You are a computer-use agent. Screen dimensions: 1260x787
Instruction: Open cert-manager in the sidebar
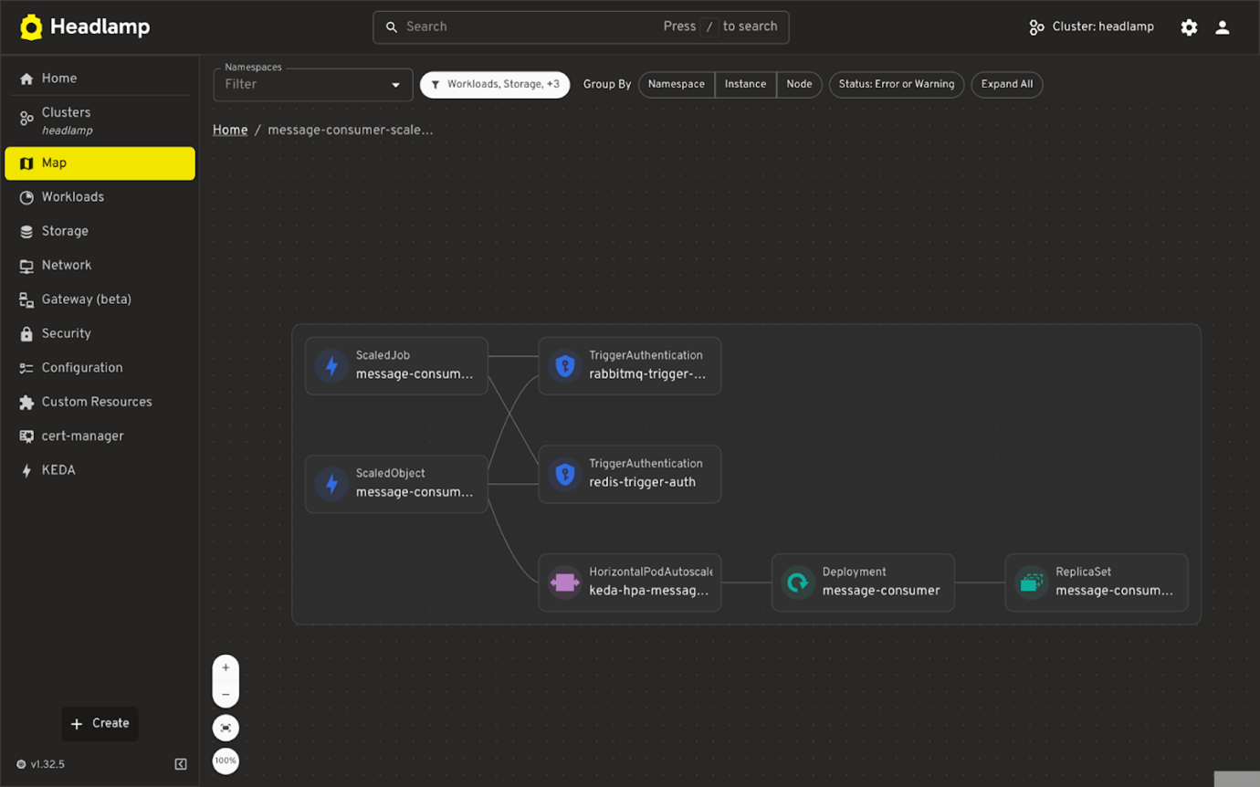click(x=100, y=436)
